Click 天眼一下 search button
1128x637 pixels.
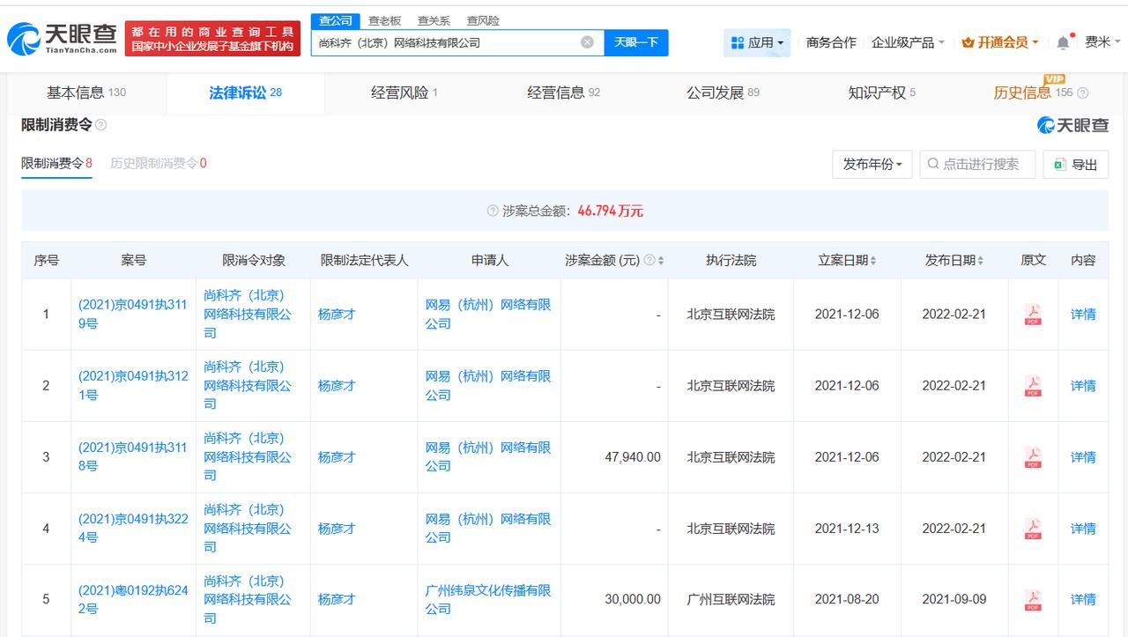pyautogui.click(x=636, y=42)
